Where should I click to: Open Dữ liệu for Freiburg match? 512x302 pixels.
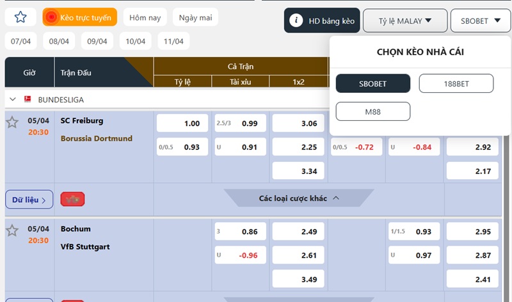coord(29,200)
